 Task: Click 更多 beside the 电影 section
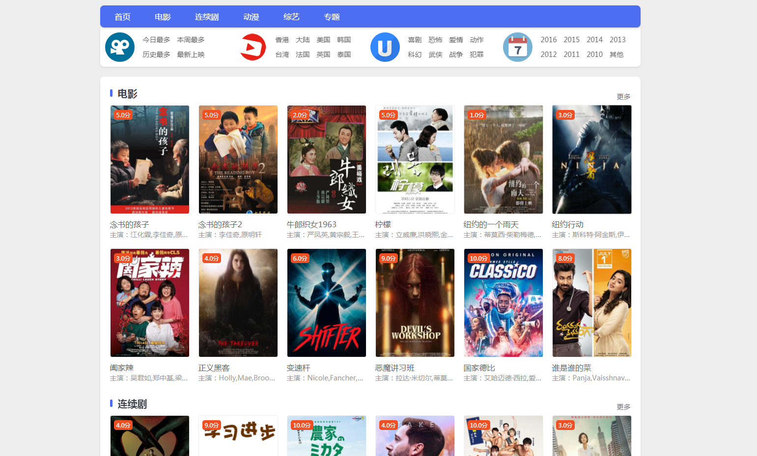(623, 97)
